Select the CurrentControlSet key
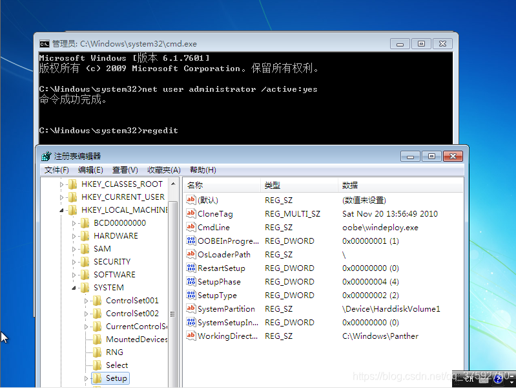 [136, 327]
